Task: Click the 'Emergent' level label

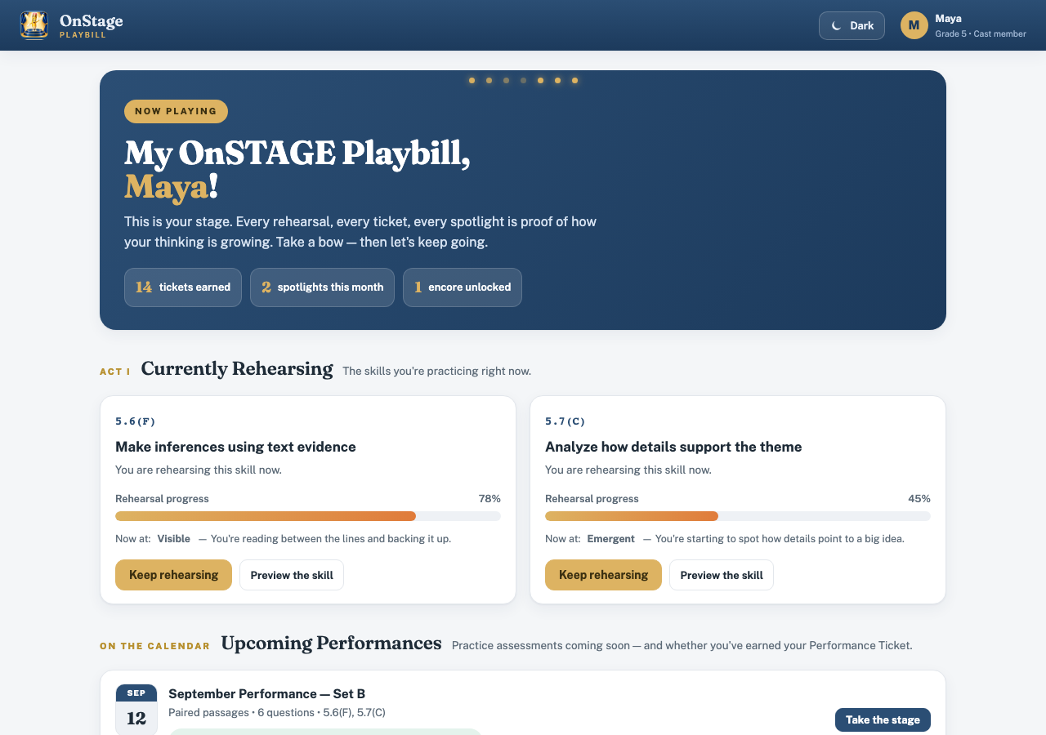Action: pyautogui.click(x=610, y=539)
